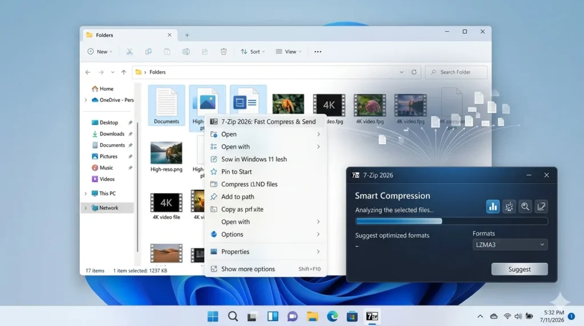The image size is (584, 326).
Task: Click the Suggest button
Action: 520,269
